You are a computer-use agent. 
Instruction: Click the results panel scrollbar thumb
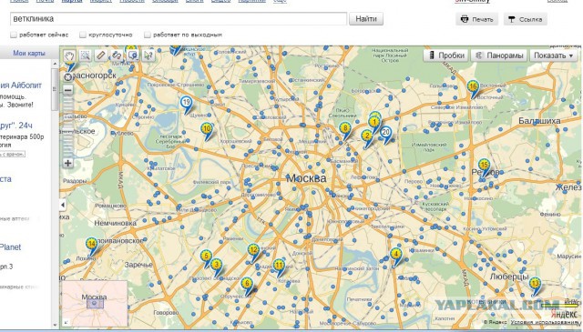(x=55, y=89)
